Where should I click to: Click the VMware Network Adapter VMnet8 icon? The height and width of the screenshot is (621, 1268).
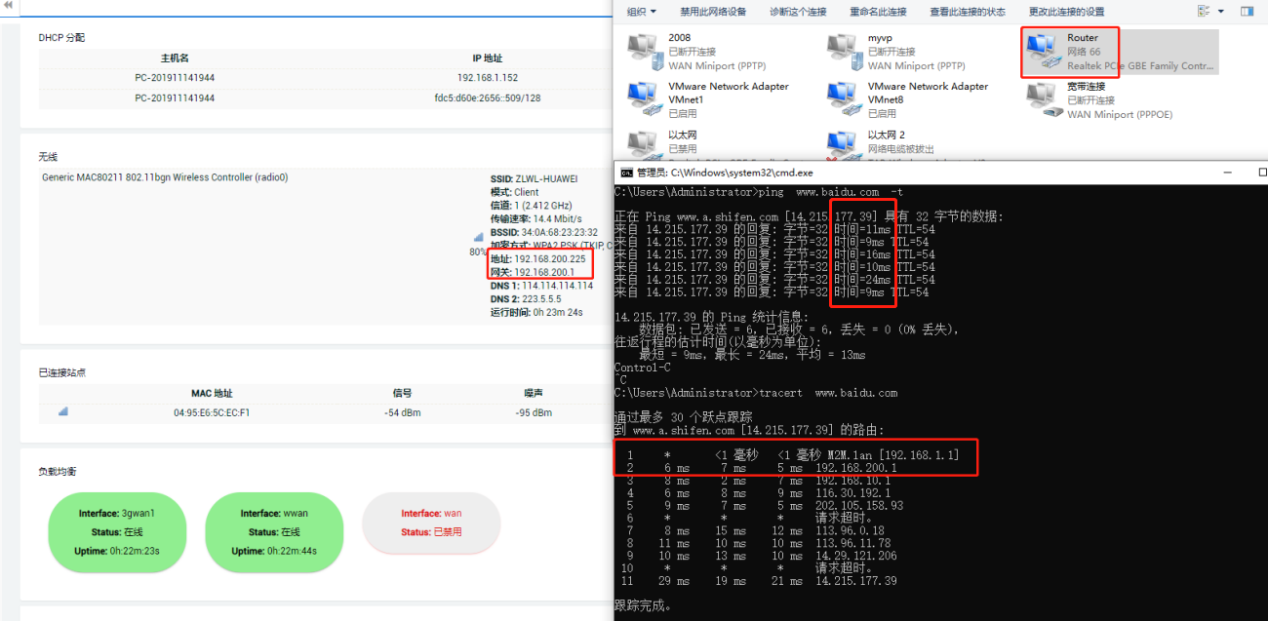point(842,99)
